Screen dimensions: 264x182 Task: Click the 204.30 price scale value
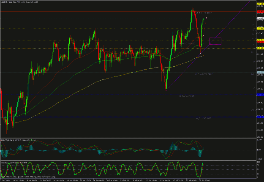pos(260,130)
